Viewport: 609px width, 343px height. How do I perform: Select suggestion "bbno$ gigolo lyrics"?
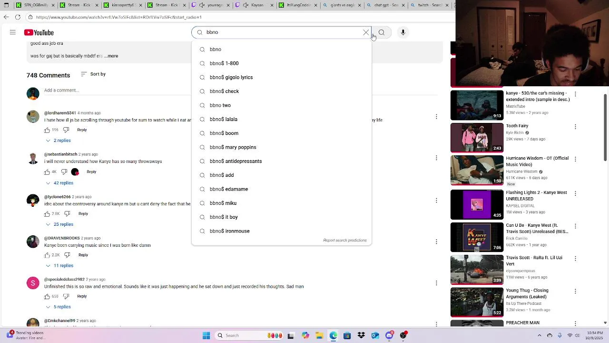[x=281, y=77]
